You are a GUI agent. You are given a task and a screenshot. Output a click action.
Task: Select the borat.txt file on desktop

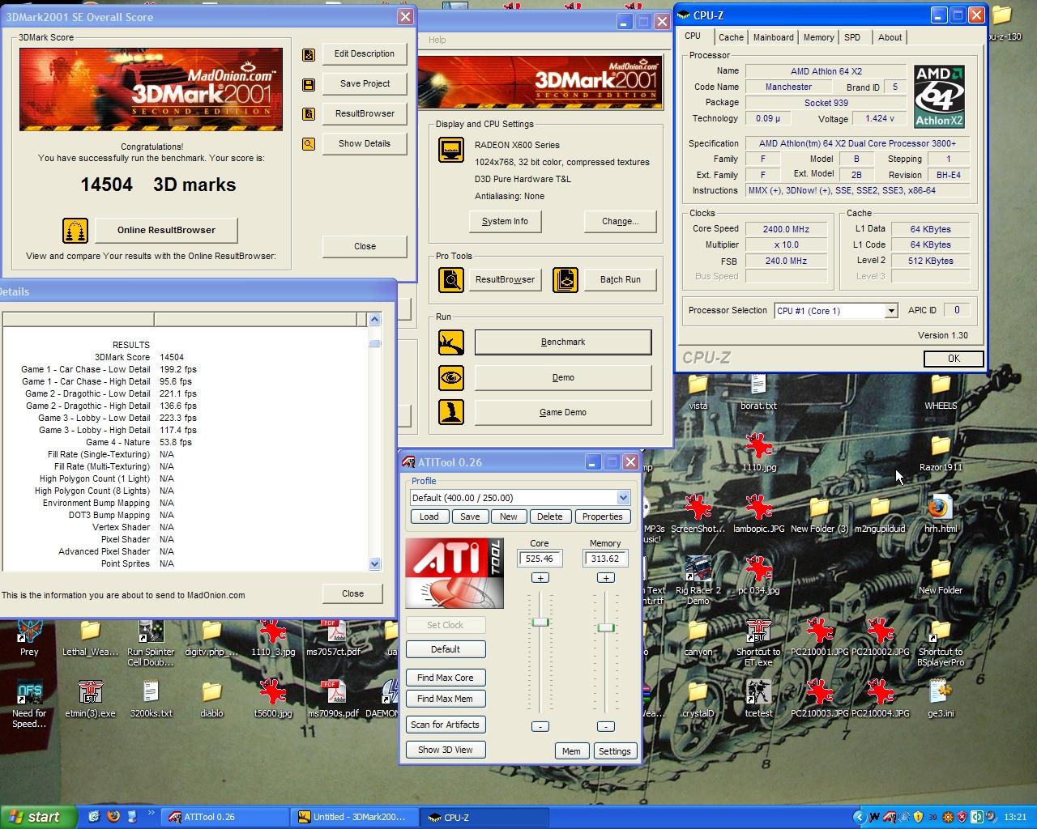pyautogui.click(x=758, y=392)
